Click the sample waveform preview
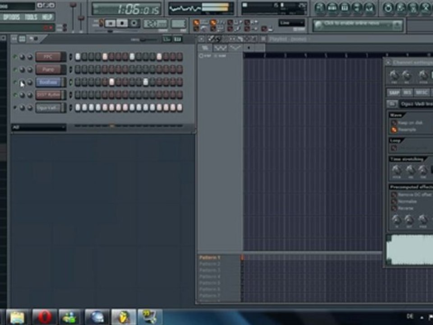 pos(410,250)
